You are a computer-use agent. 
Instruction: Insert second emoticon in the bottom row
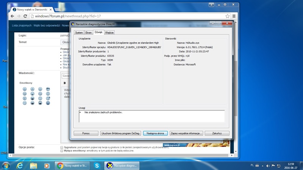coord(32,103)
